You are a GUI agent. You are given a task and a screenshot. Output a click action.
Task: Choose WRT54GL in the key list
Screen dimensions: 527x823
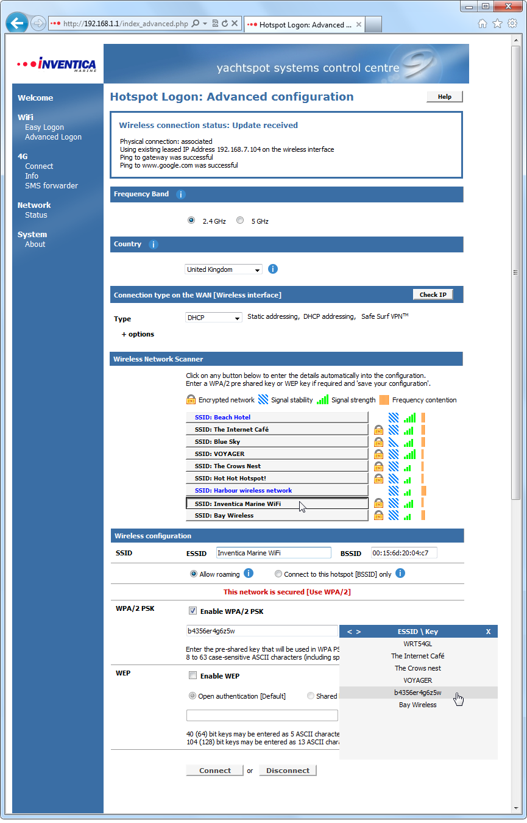pos(418,644)
